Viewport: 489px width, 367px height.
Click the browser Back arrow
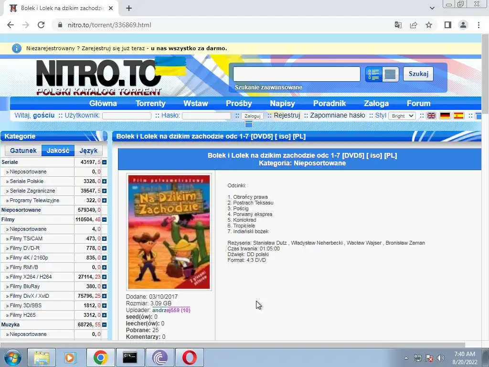coord(11,25)
